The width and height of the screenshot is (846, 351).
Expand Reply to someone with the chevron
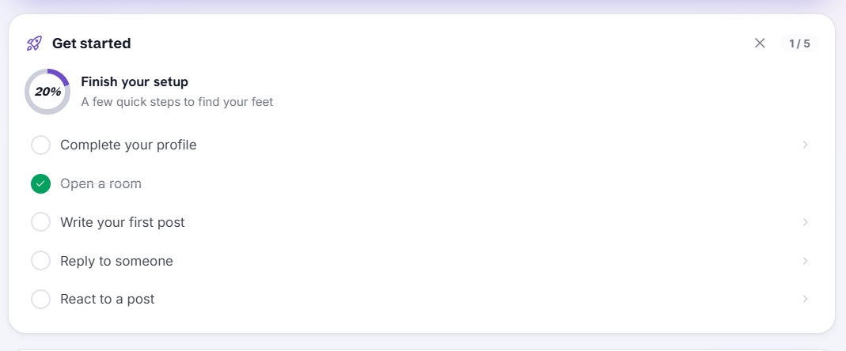coord(805,261)
